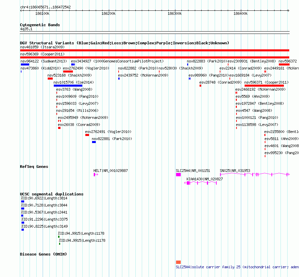Viewport: 299px width, 277px height.
Task: Click the red nsv461859 (Itsara2009) loss bar
Action: (155, 50)
